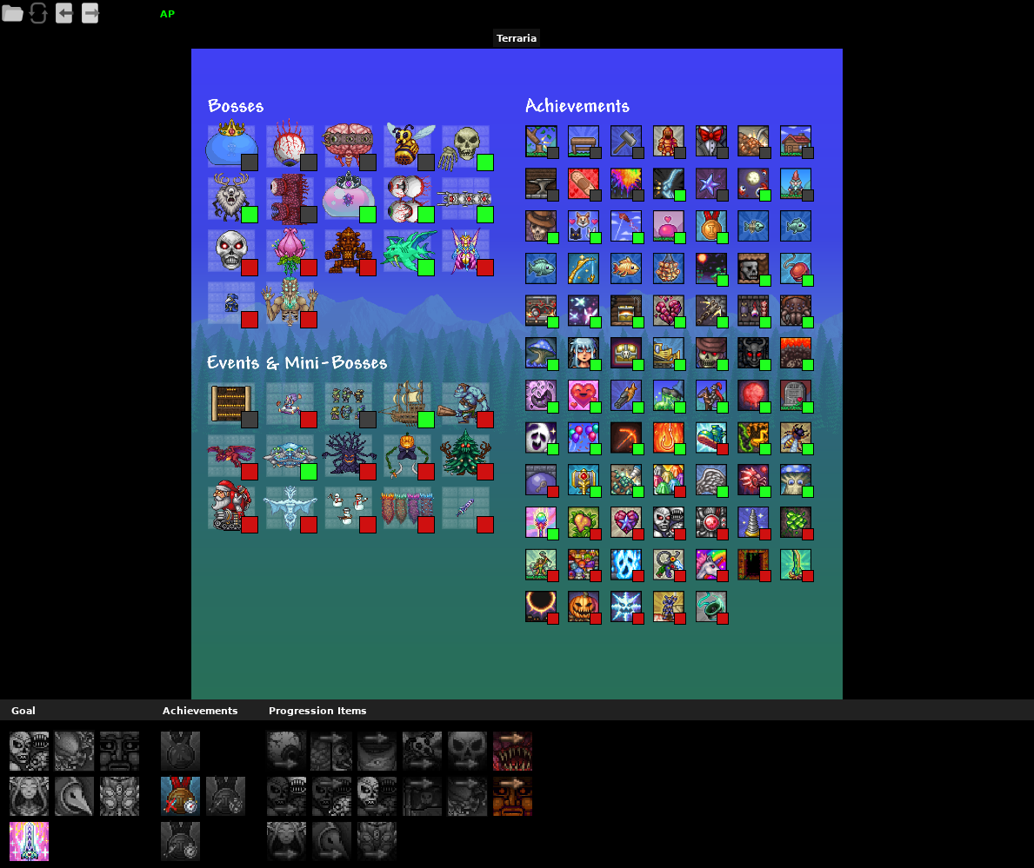Toggle the bronze medal with red X
Viewport: 1034px width, 868px height.
click(180, 796)
